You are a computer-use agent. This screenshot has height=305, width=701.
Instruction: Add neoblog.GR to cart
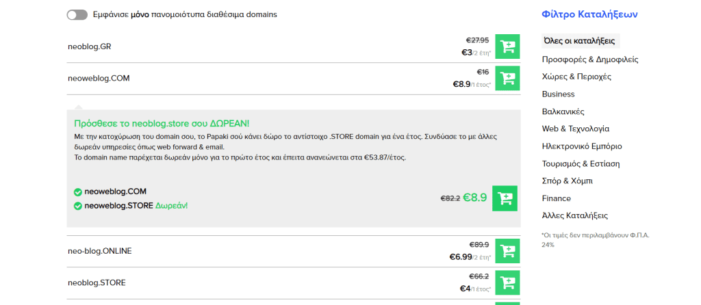coord(507,47)
